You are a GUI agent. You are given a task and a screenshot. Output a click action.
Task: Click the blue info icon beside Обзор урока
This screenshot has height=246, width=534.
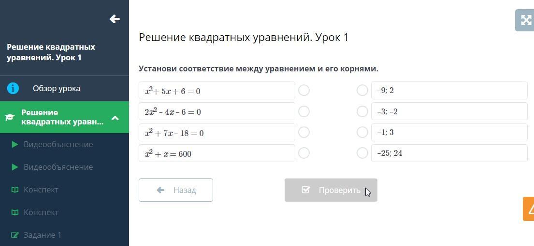click(13, 88)
